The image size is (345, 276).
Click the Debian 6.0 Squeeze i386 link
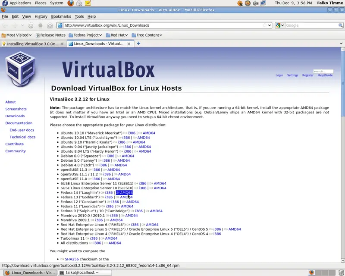pos(110,156)
